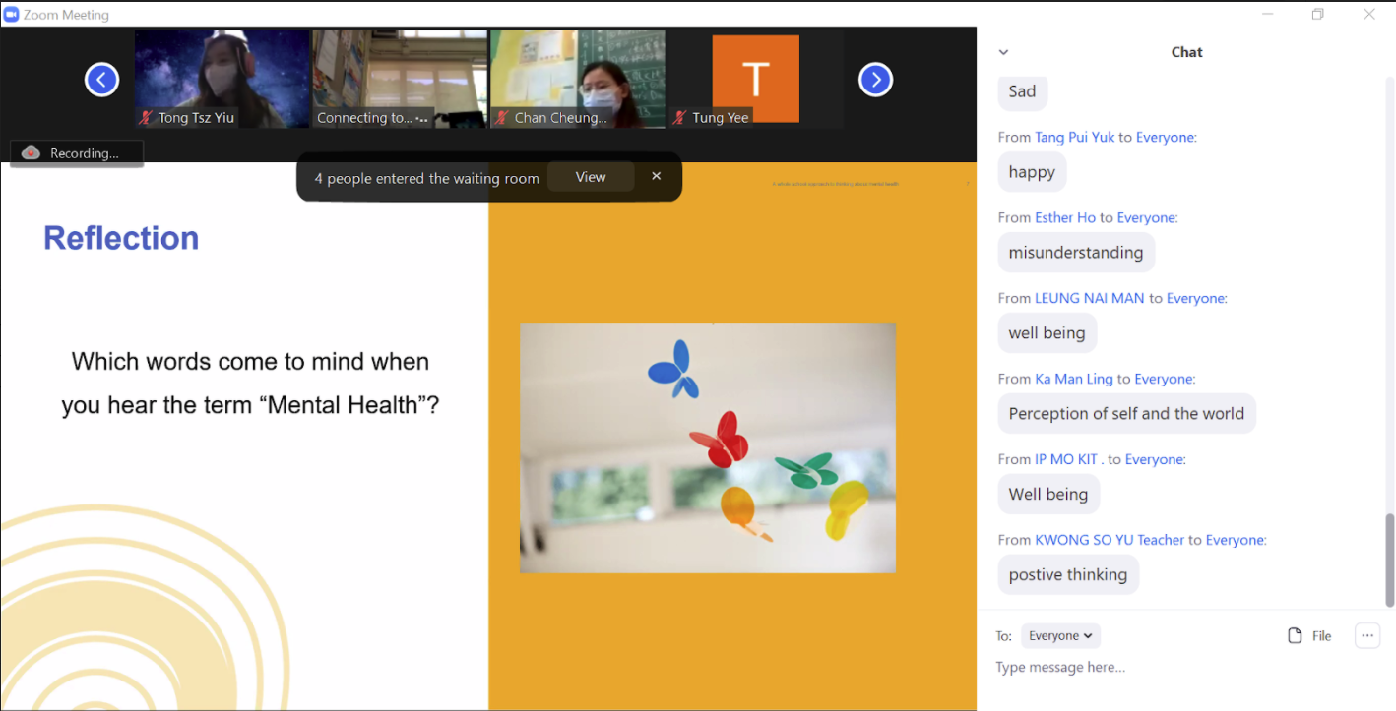
Task: Click sender name KWONG SO YU Teacher in chat
Action: (1110, 540)
